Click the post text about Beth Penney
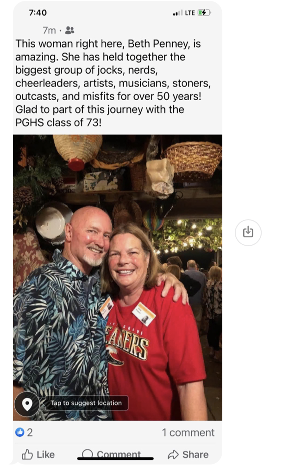Image resolution: width=289 pixels, height=471 pixels. 113,83
